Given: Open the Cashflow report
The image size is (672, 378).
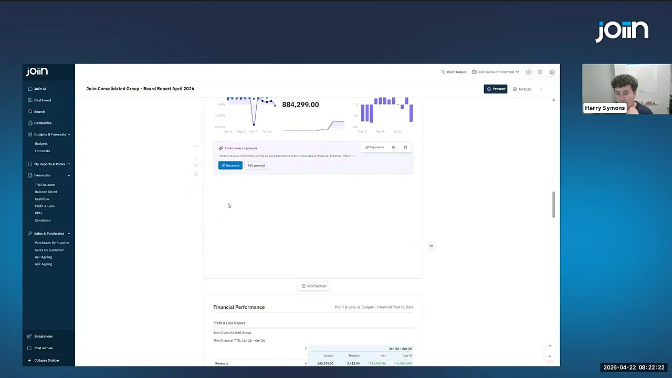Looking at the screenshot, I should (42, 199).
